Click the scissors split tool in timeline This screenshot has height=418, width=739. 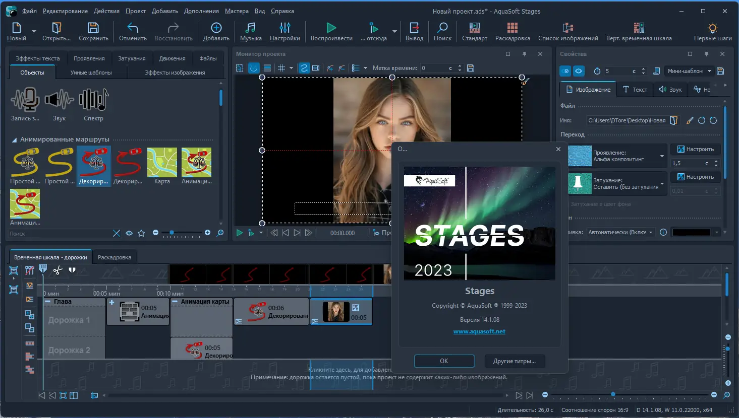click(x=58, y=270)
